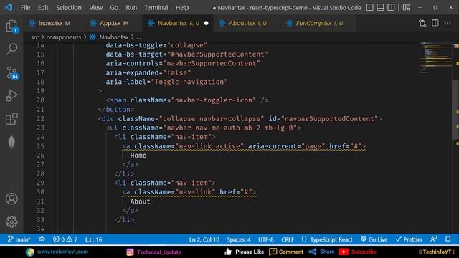Click the brackets 16 status item
Viewport: 459px width, 258px height.
(x=94, y=239)
